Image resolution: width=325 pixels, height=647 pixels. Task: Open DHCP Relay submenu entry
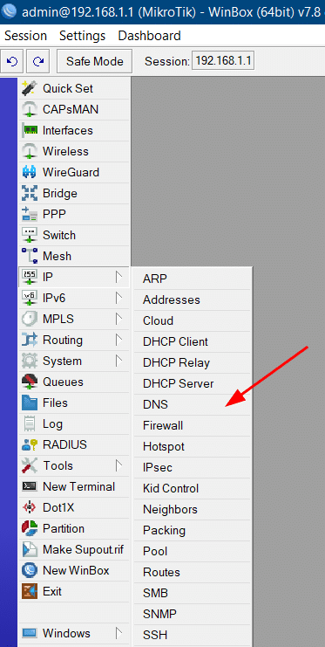click(193, 362)
